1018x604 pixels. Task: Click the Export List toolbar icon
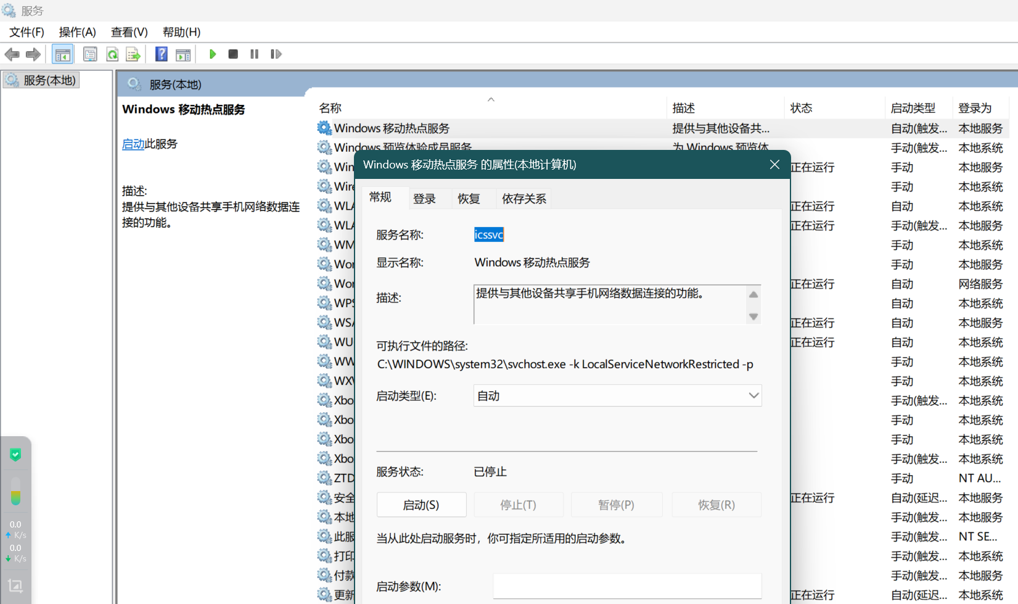[133, 54]
